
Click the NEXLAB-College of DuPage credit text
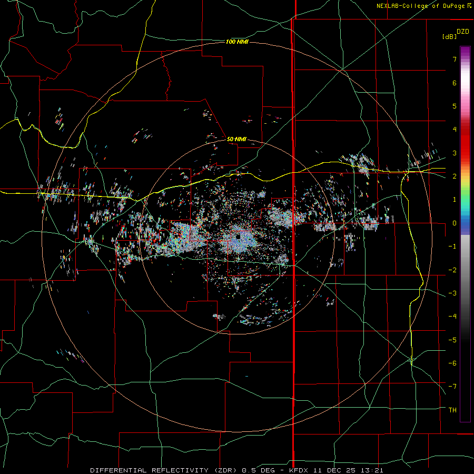(424, 6)
